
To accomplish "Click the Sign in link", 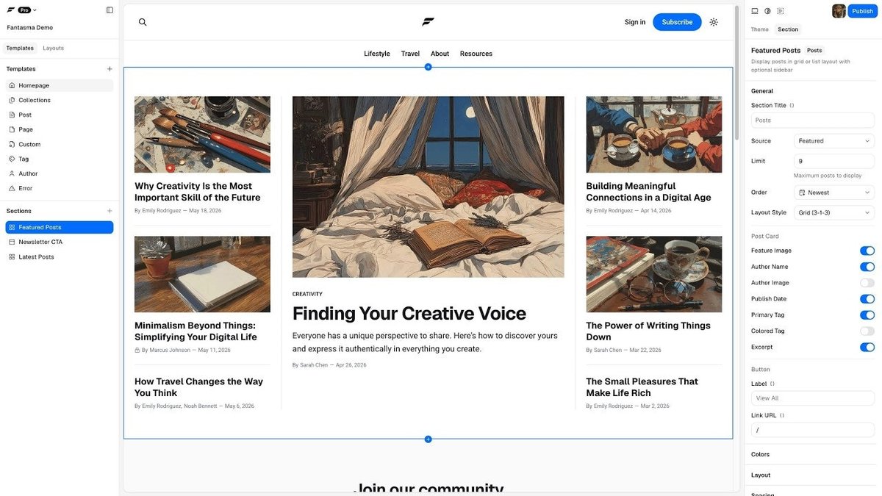I will [x=635, y=22].
